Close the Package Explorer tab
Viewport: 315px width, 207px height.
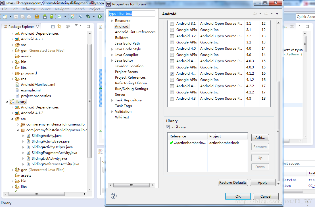point(37,26)
